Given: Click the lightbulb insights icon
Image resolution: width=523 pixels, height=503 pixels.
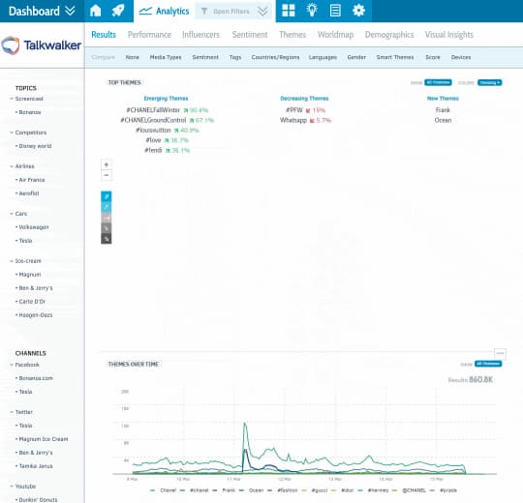Looking at the screenshot, I should click(312, 11).
